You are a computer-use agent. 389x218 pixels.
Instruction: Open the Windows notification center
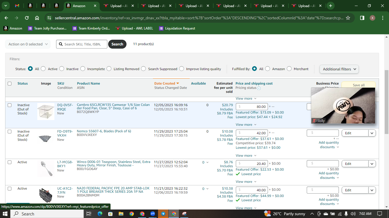click(379, 214)
